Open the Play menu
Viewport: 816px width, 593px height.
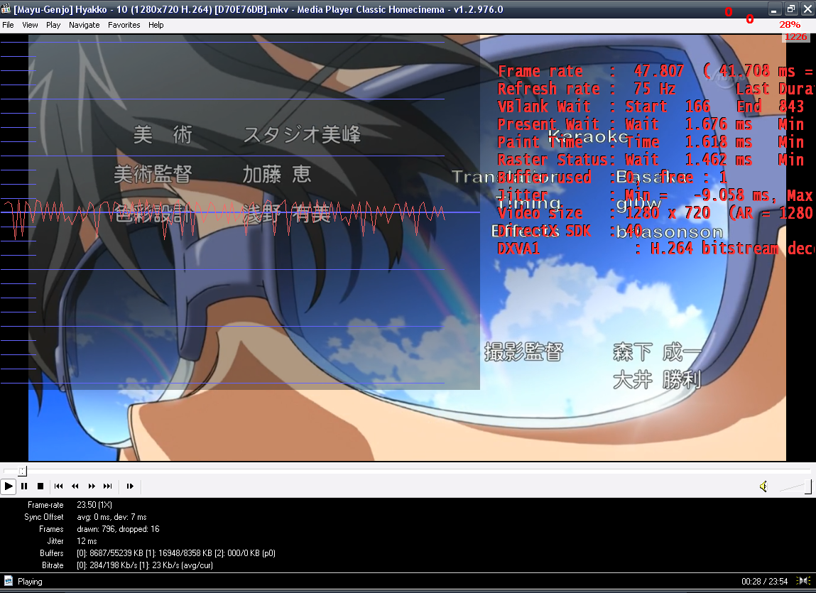click(x=53, y=25)
